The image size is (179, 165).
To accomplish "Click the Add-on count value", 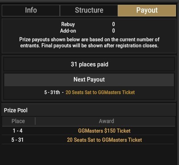I will [x=113, y=31].
